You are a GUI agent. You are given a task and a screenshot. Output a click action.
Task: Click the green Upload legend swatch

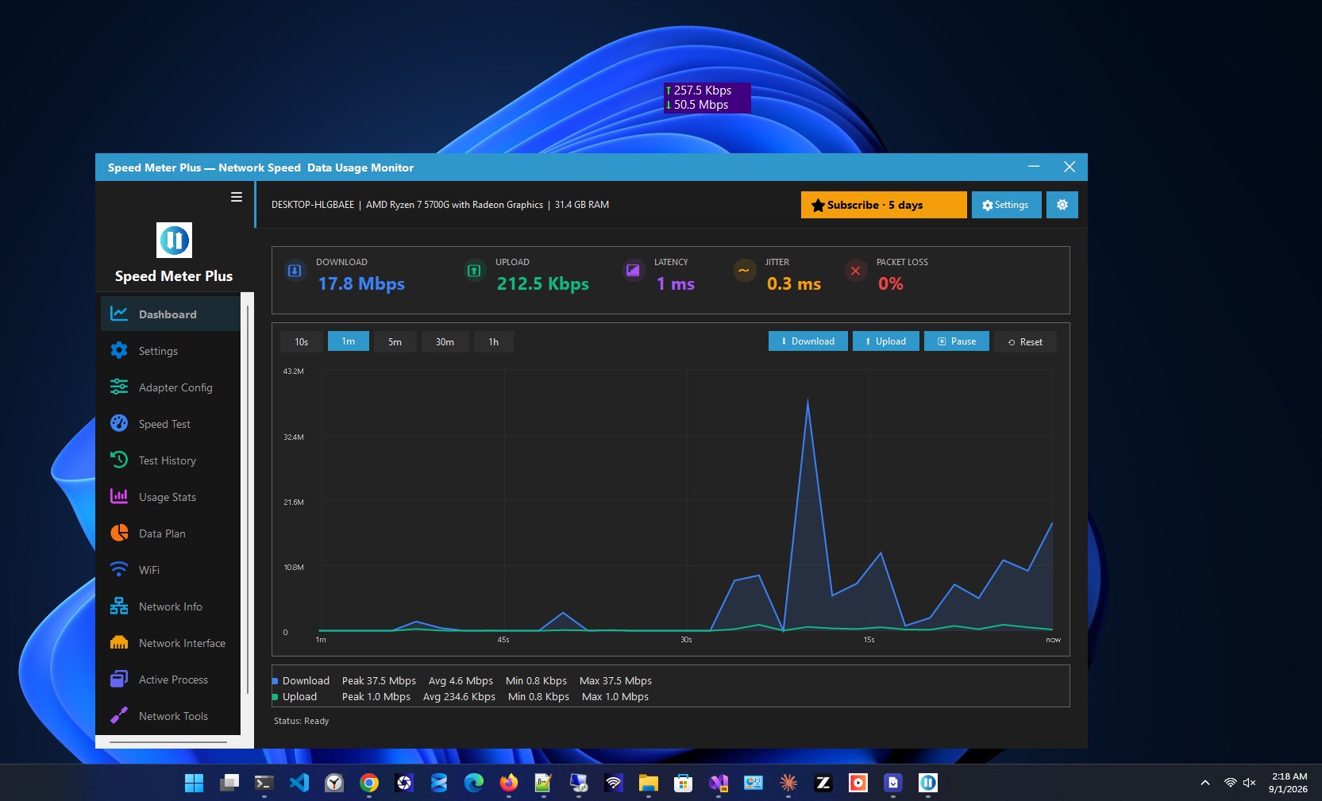(275, 697)
